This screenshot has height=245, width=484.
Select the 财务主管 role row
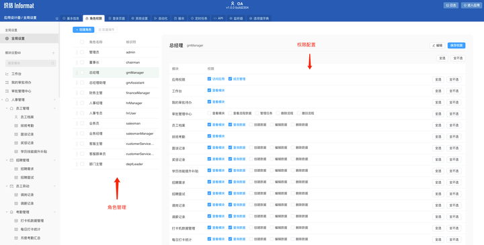(x=116, y=93)
